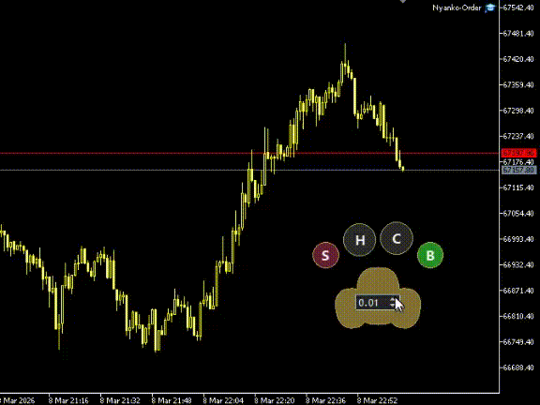Image resolution: width=540 pixels, height=405 pixels.
Task: Increase lot size with up arrow
Action: (392, 300)
